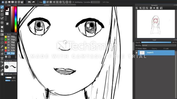Select the 50 Sumi brush
Viewport: 177px width, 99px height.
coord(10,48)
